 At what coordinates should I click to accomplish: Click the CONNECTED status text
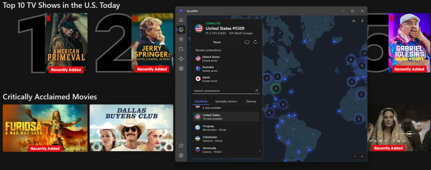tap(213, 24)
